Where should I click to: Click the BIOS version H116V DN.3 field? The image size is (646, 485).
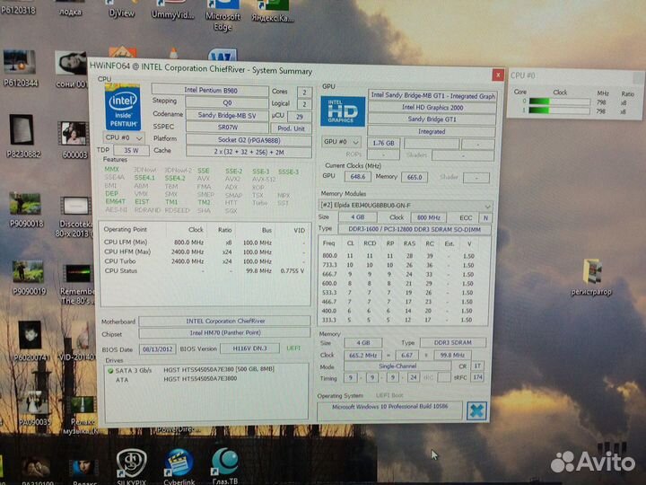pos(249,348)
